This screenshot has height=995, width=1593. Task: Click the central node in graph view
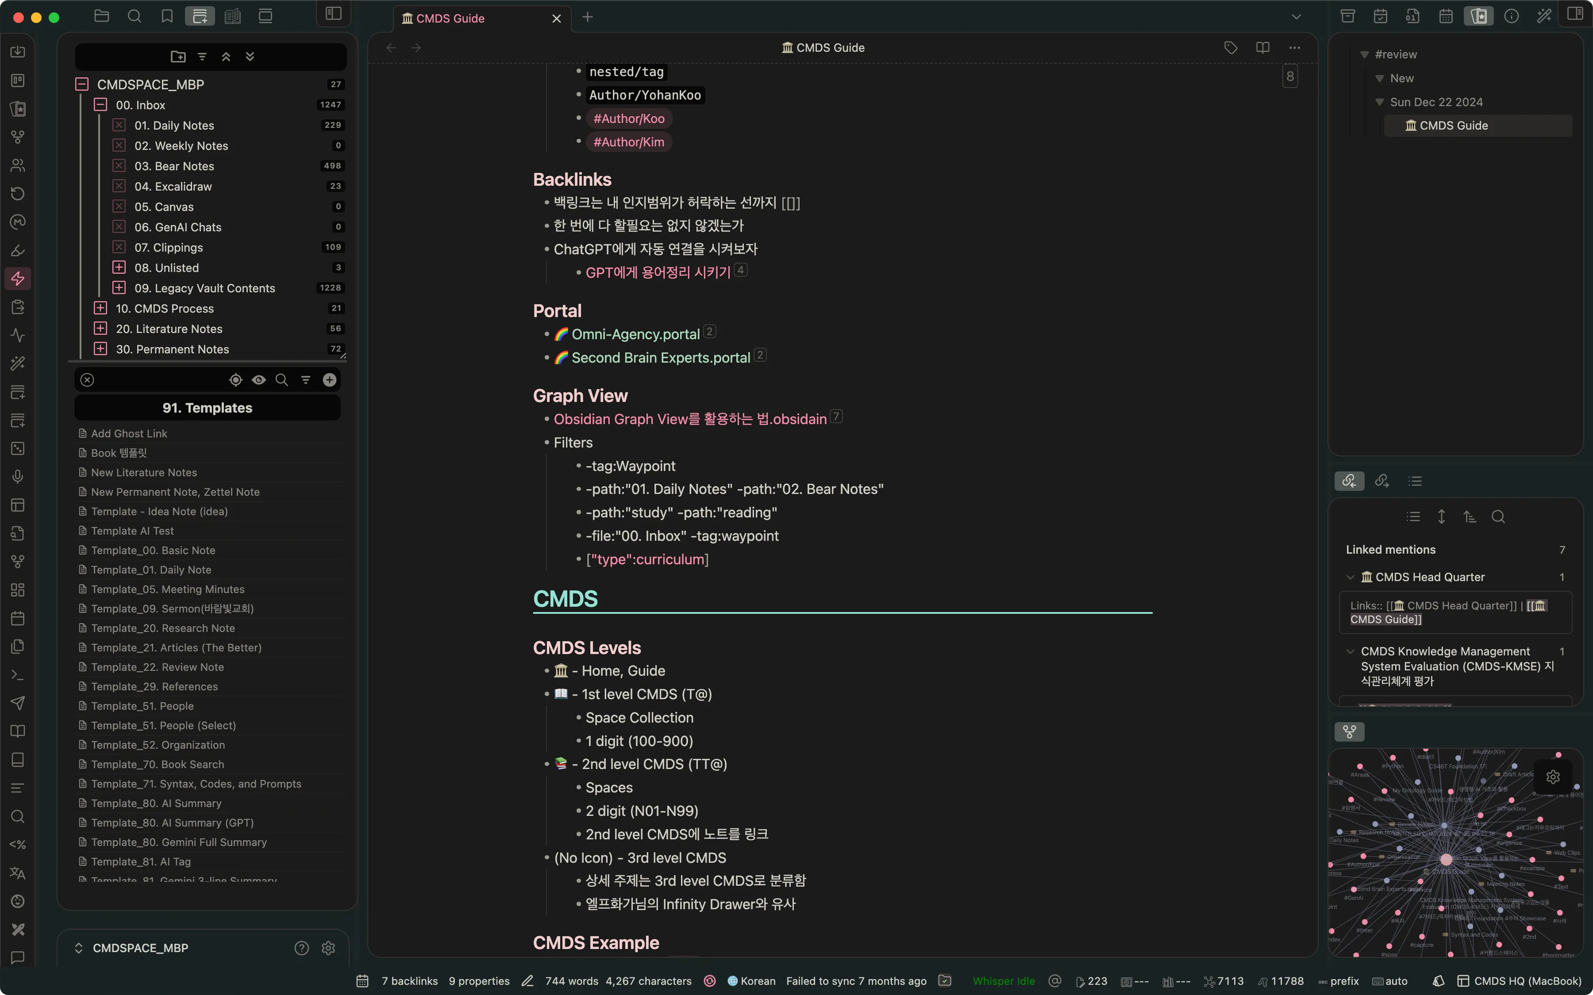tap(1446, 859)
